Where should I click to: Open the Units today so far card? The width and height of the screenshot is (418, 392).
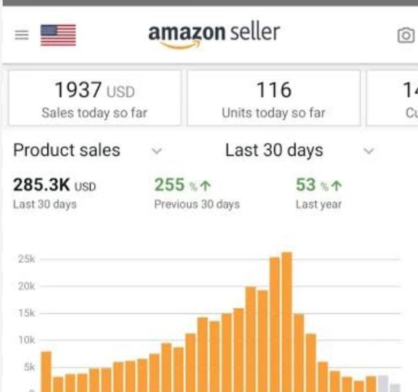pos(273,98)
